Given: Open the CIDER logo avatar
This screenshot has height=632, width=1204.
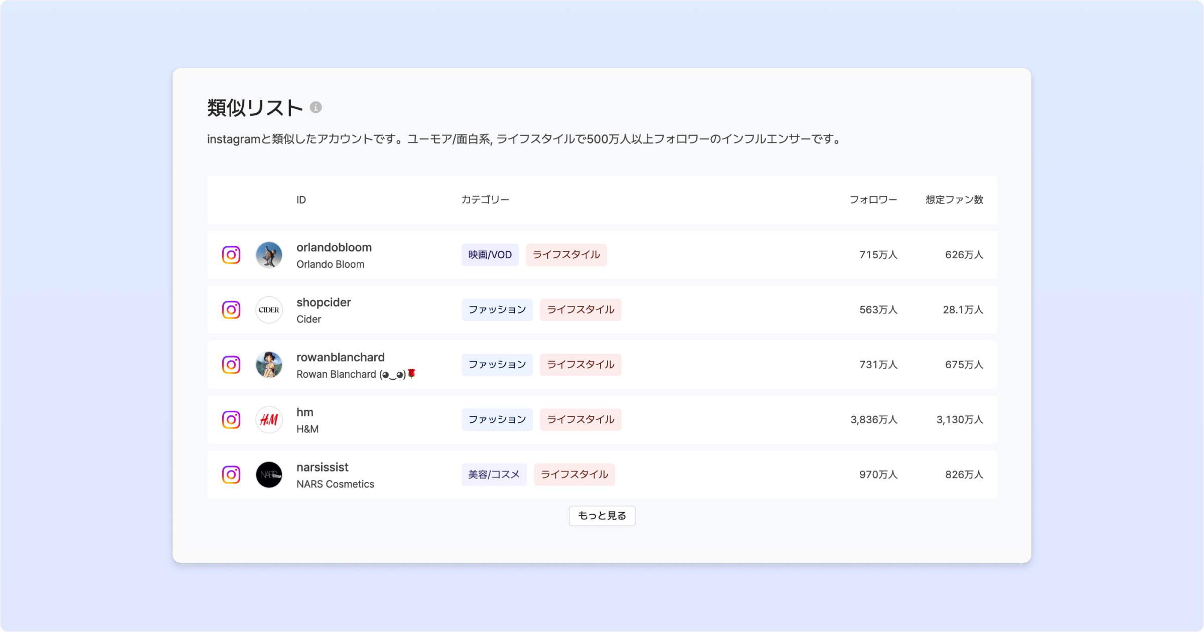Looking at the screenshot, I should click(x=269, y=309).
